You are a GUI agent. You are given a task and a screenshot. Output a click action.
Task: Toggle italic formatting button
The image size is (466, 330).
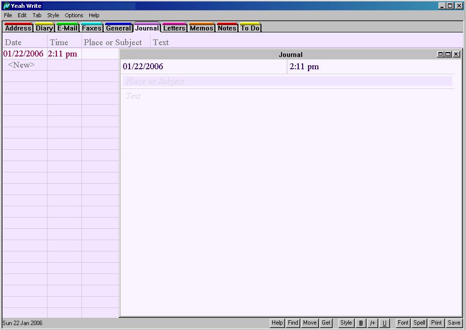coord(373,323)
